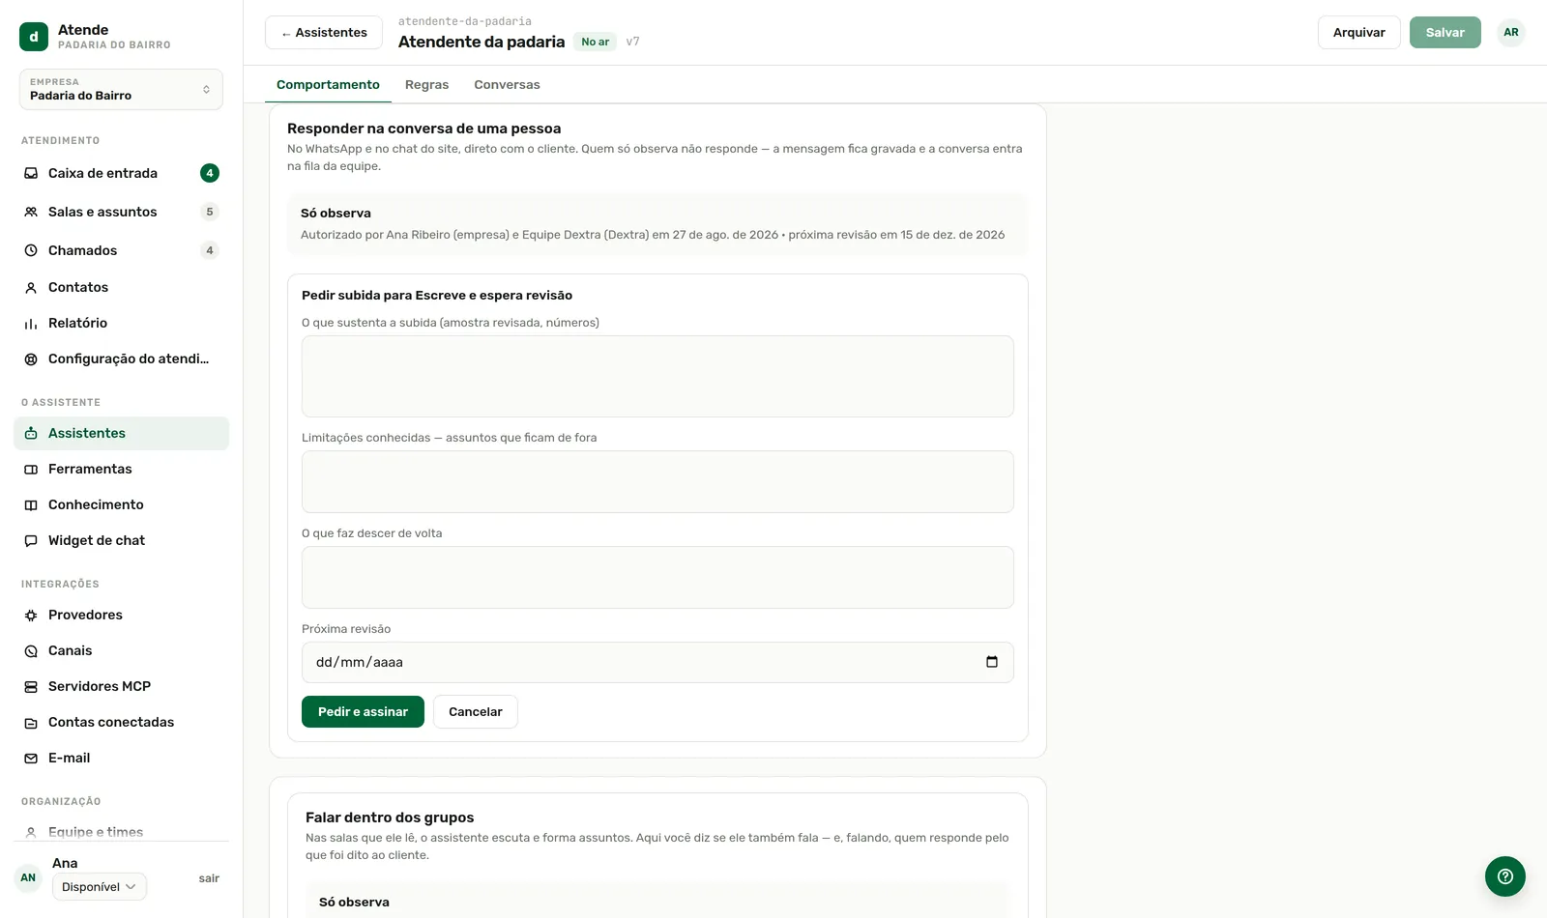Focus the Limitações conhecidas text area
The height and width of the screenshot is (918, 1547).
pos(657,481)
